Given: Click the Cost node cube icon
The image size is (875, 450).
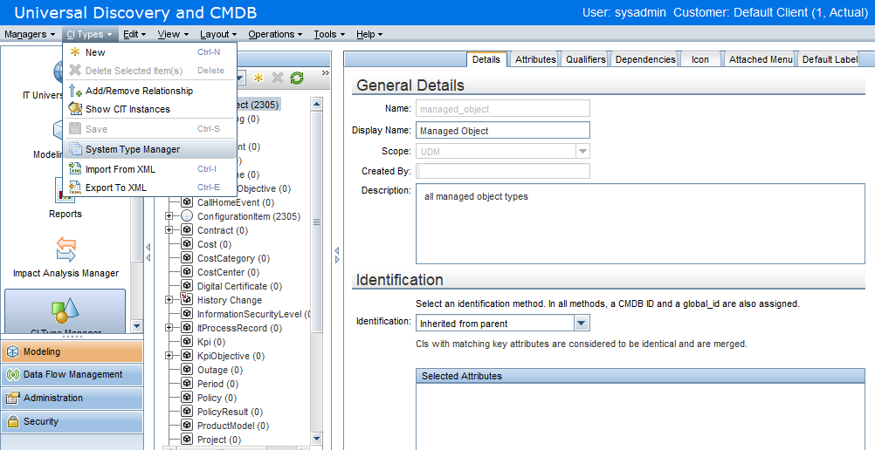Looking at the screenshot, I should (x=187, y=244).
